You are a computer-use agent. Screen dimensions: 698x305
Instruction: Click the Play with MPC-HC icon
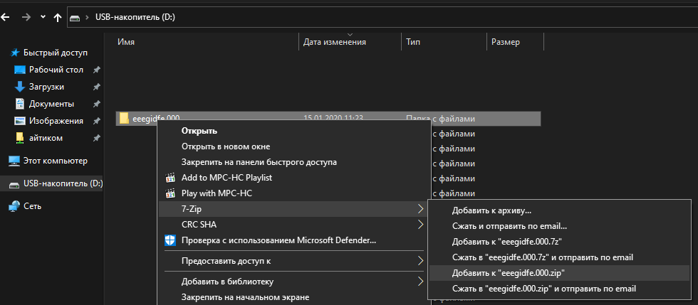pyautogui.click(x=170, y=193)
